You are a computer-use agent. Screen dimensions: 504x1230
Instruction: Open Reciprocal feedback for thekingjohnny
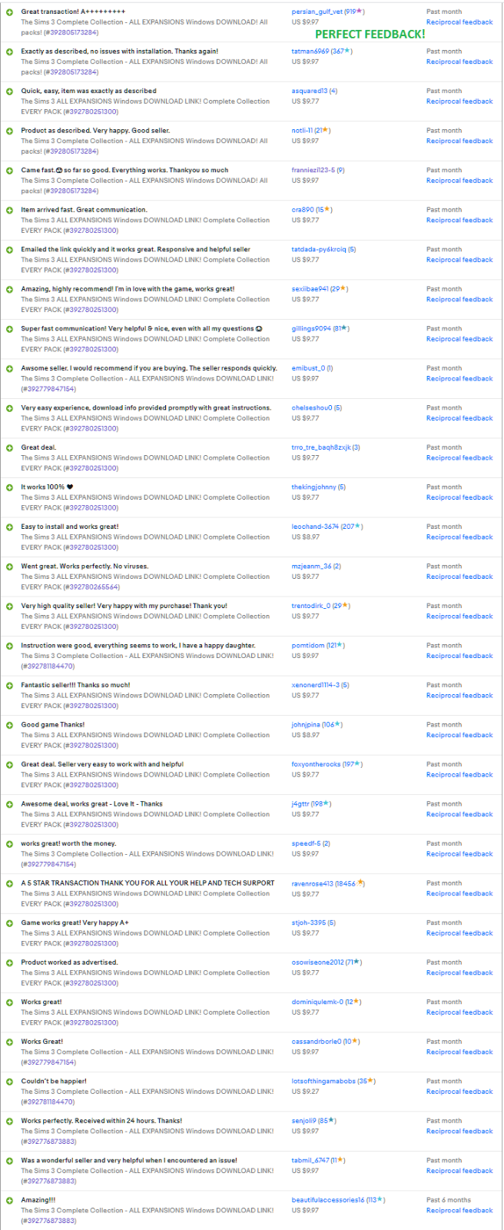click(459, 497)
